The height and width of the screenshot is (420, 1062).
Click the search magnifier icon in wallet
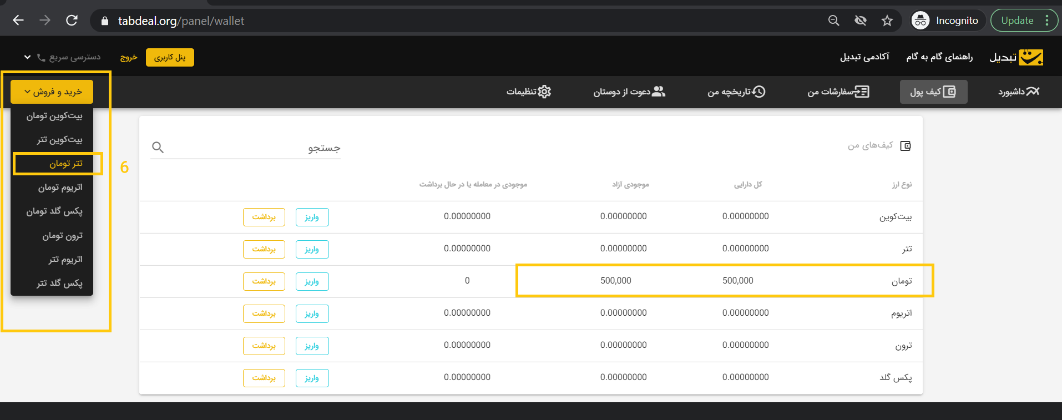point(158,147)
